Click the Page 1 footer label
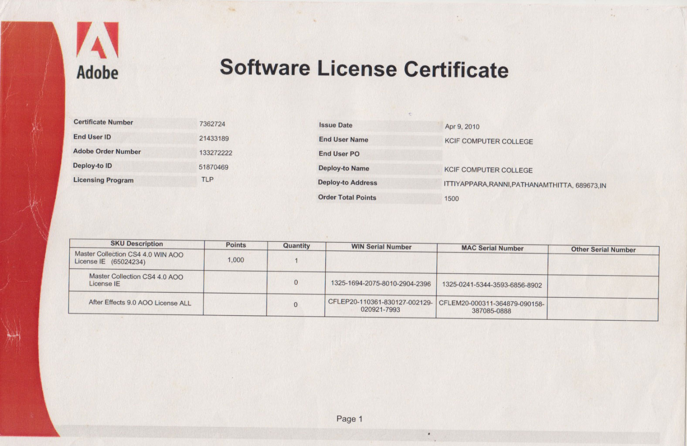 click(x=349, y=419)
